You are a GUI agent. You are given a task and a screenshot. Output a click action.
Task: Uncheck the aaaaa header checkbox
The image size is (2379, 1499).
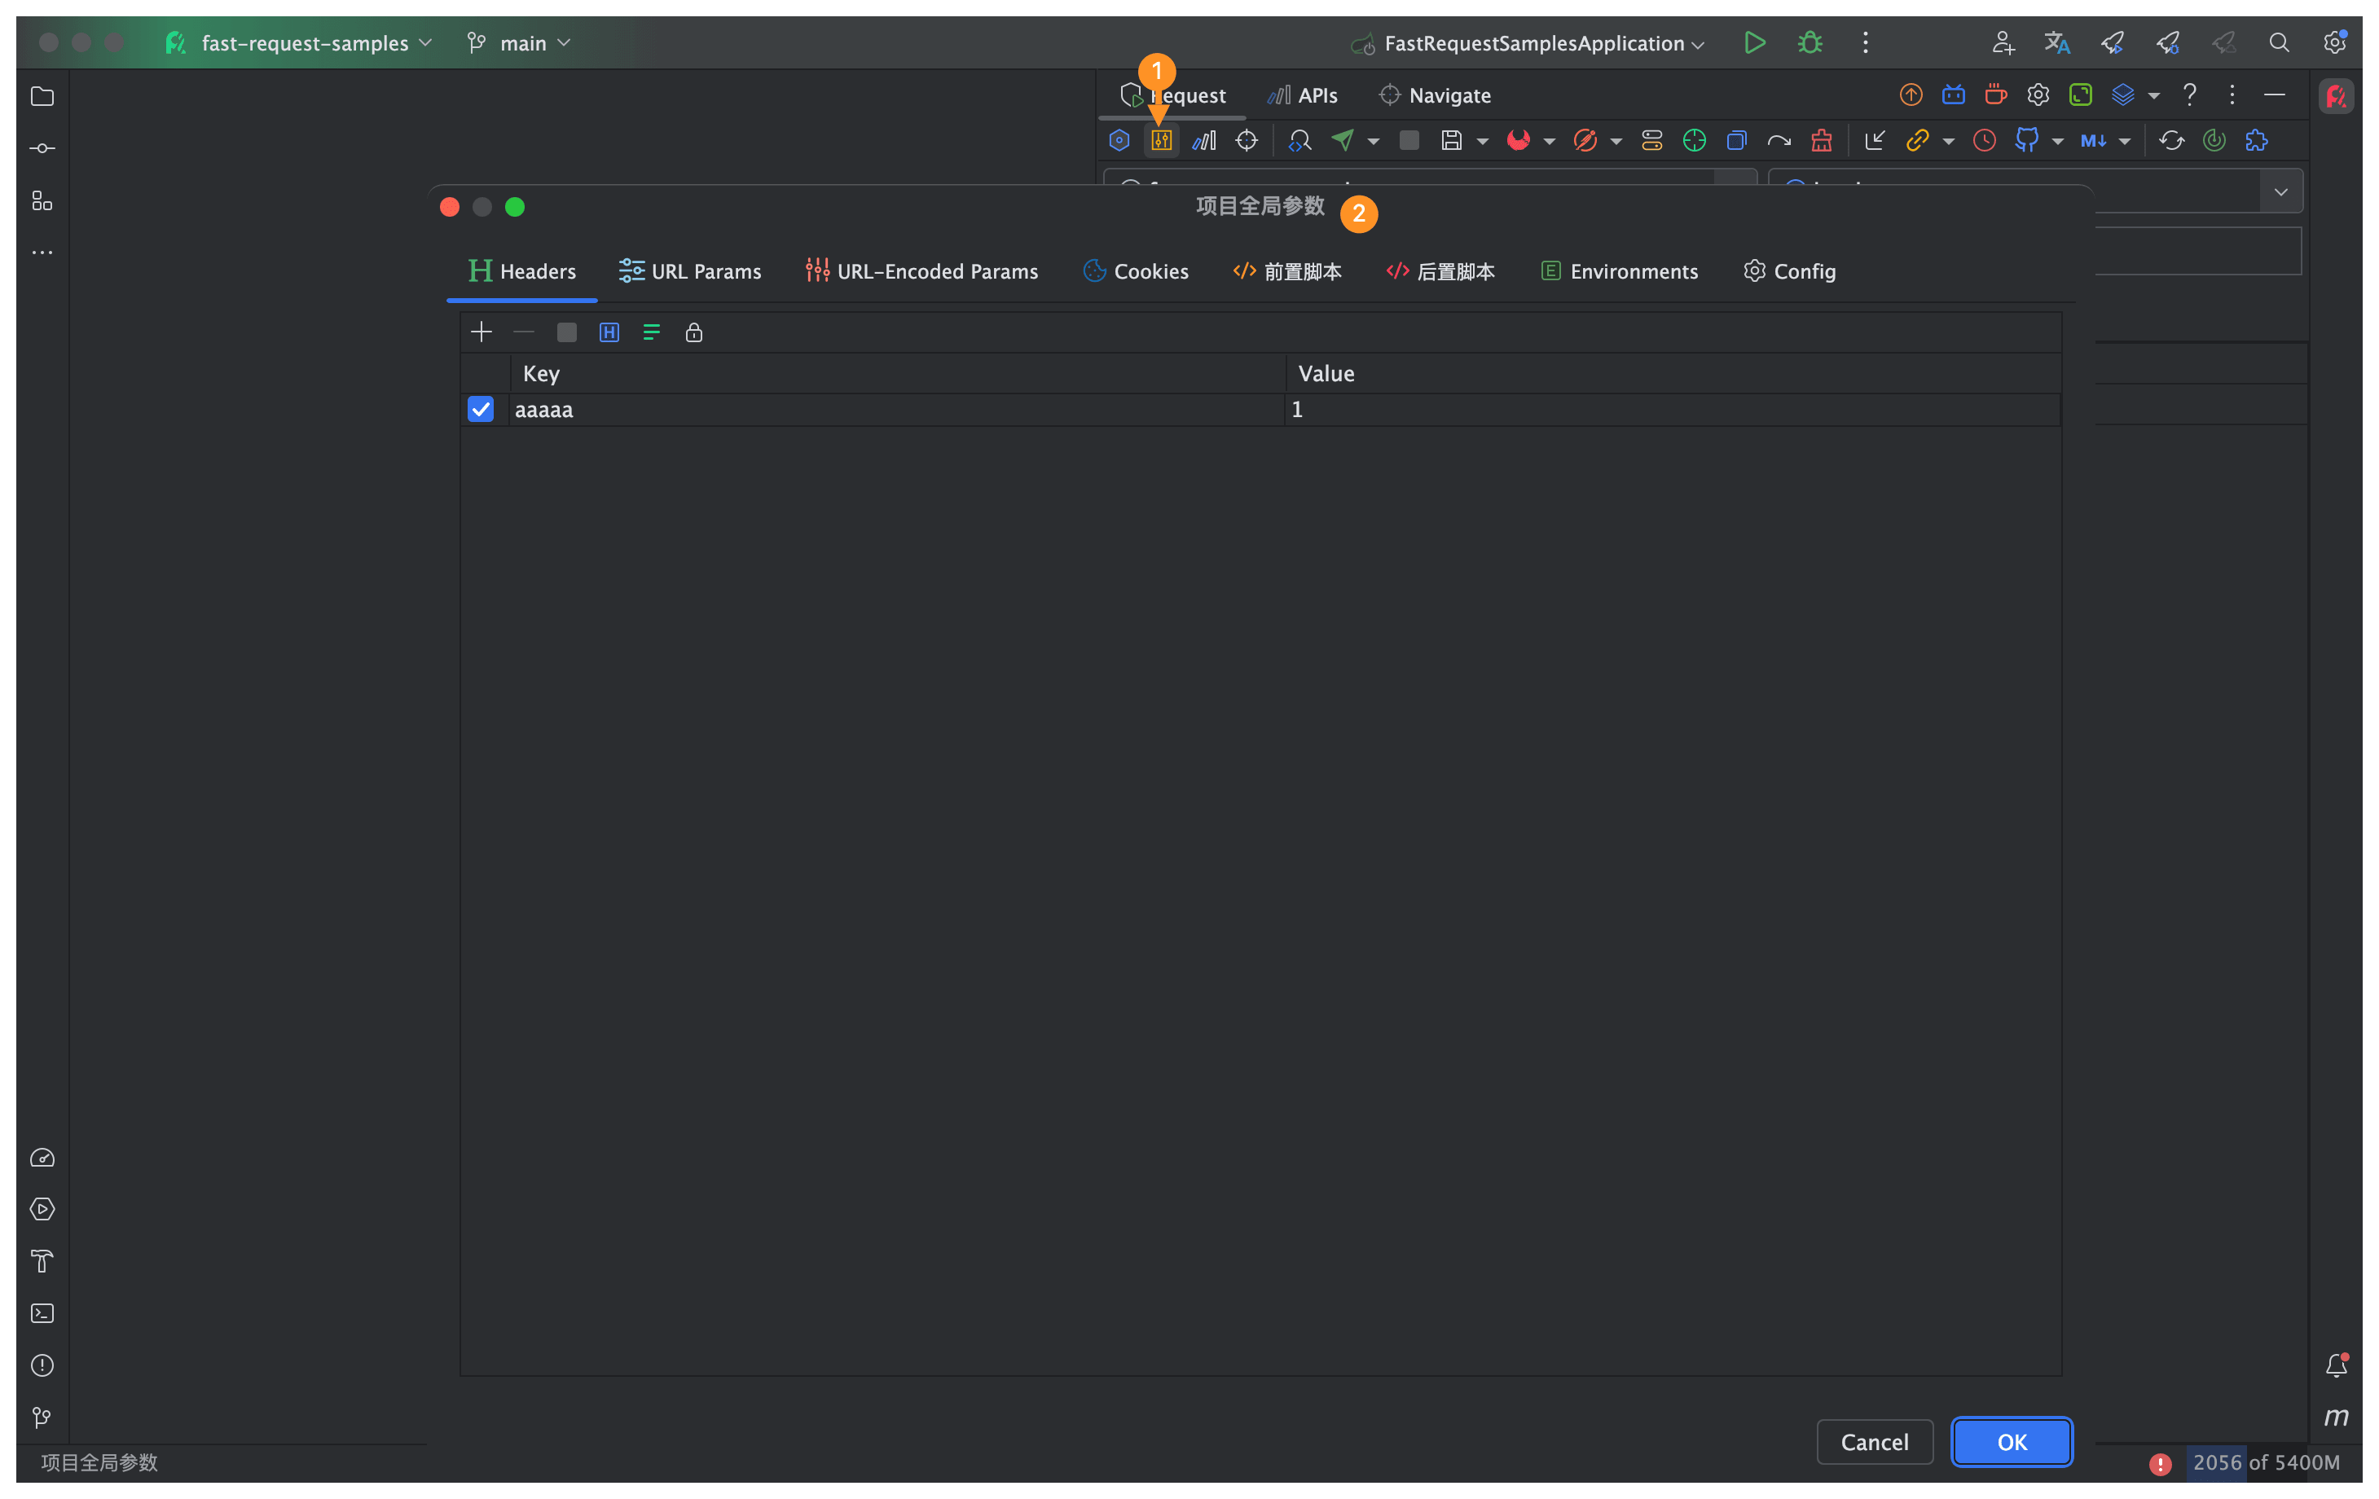tap(480, 409)
